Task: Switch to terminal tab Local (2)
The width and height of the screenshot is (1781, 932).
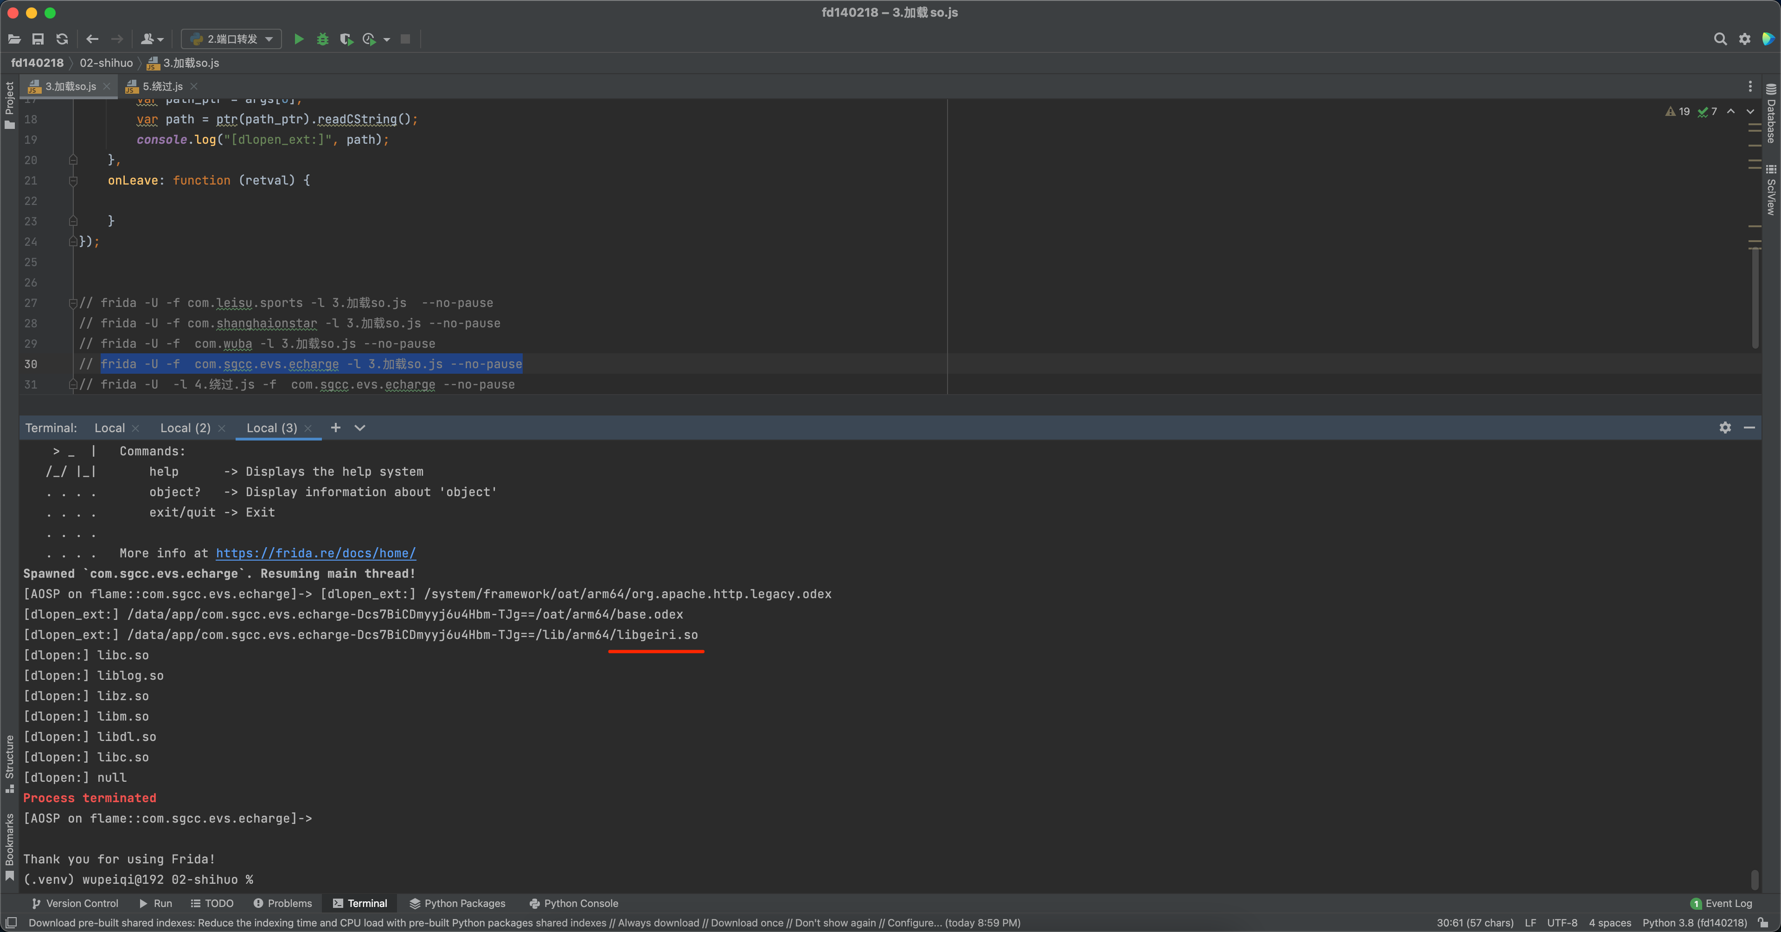Action: [x=186, y=428]
